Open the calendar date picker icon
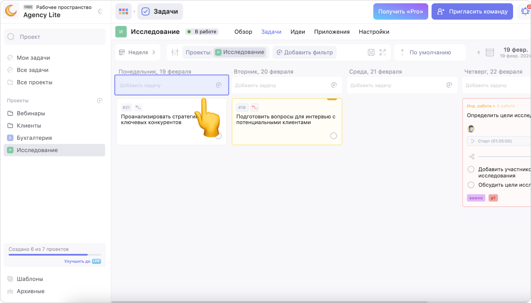Image resolution: width=531 pixels, height=303 pixels. pos(490,52)
